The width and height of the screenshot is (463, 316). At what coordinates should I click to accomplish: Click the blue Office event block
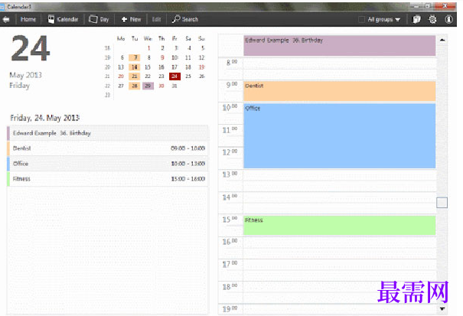pos(339,135)
